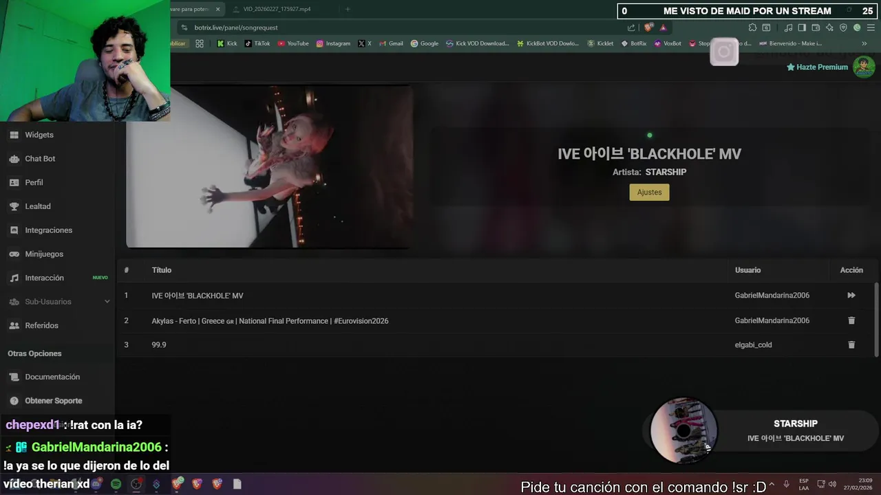Open Kick bookmark

226,43
